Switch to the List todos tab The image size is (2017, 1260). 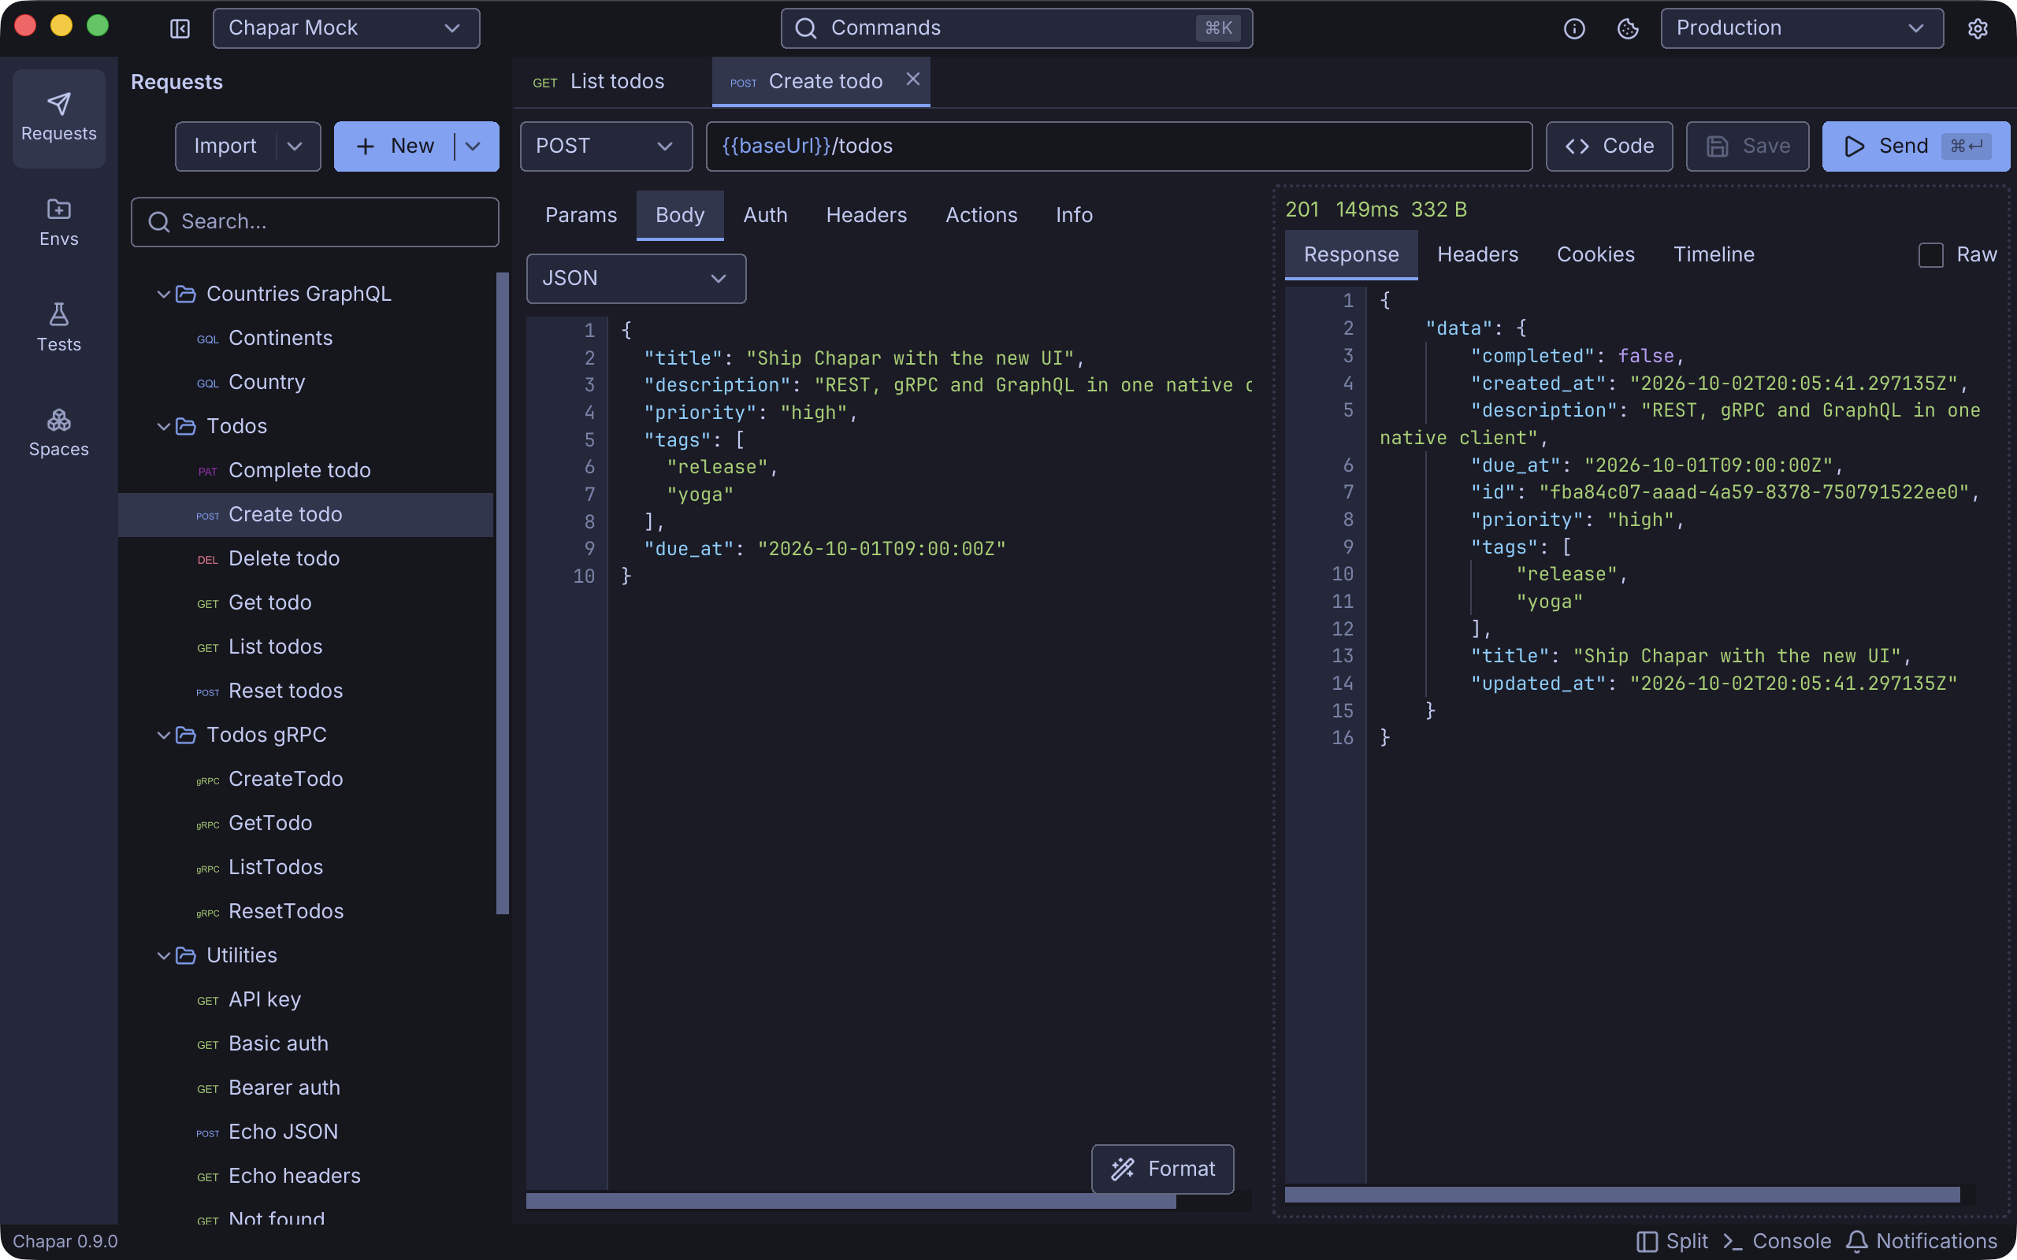[x=611, y=82]
